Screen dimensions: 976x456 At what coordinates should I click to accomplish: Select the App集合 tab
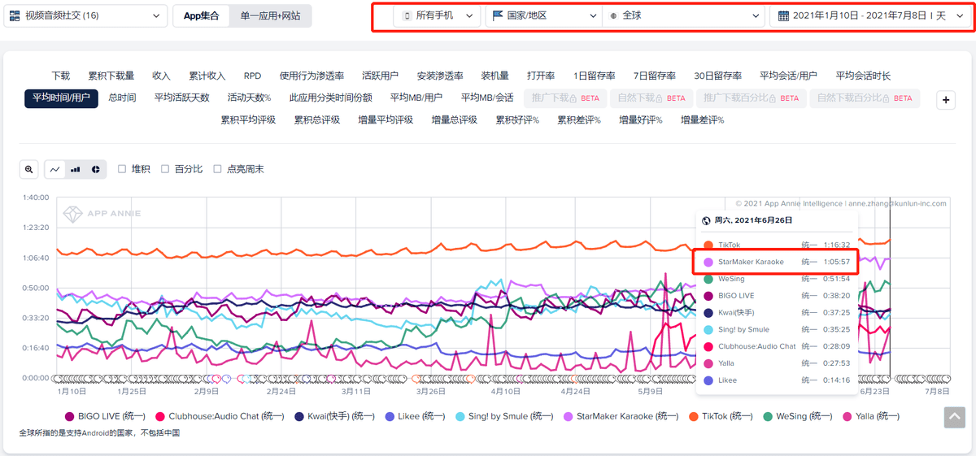coord(201,15)
